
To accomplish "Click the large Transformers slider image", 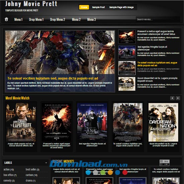I will pyautogui.click(x=60, y=52).
